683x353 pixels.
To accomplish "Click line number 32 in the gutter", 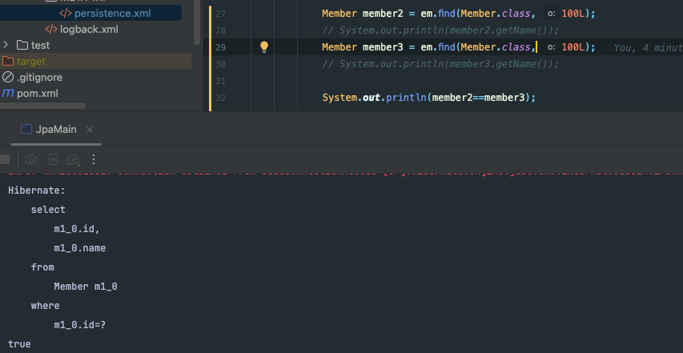I will tap(221, 98).
